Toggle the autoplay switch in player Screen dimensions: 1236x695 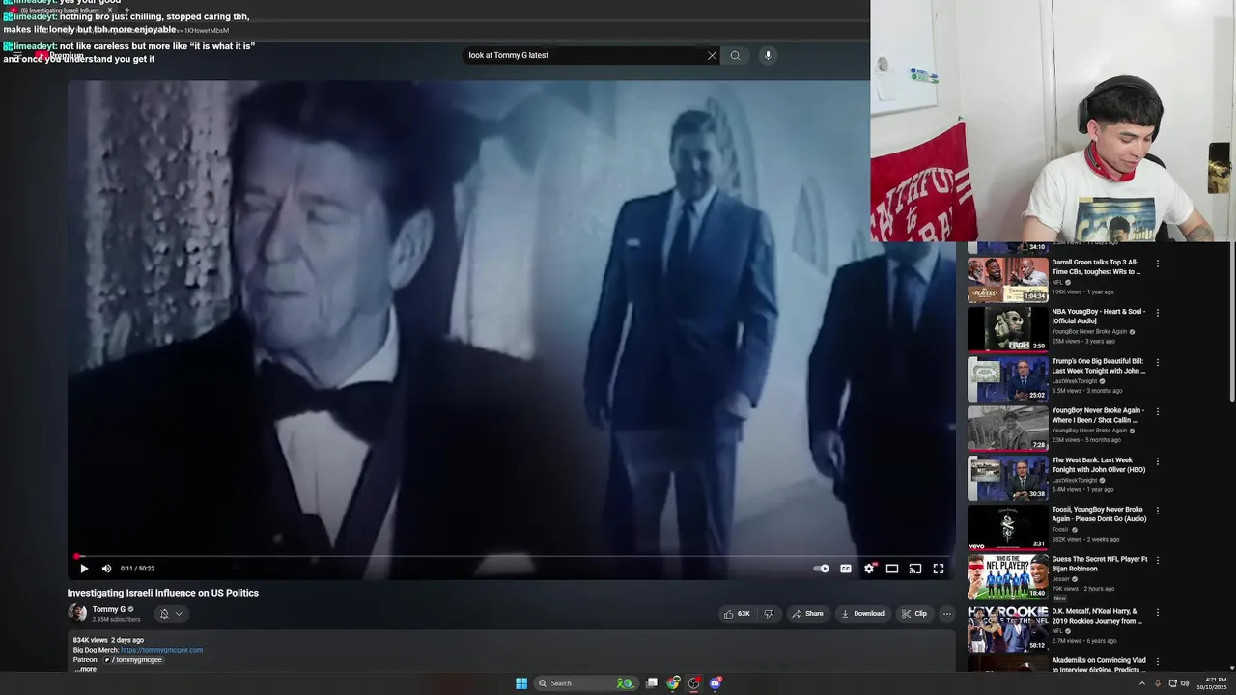[821, 569]
